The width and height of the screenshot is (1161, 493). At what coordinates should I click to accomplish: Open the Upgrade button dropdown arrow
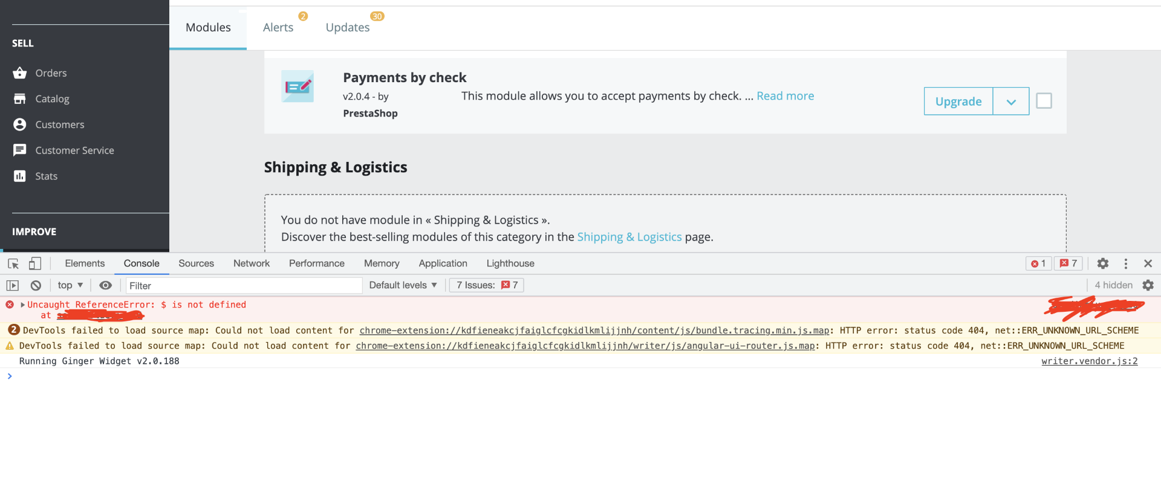pos(1011,101)
